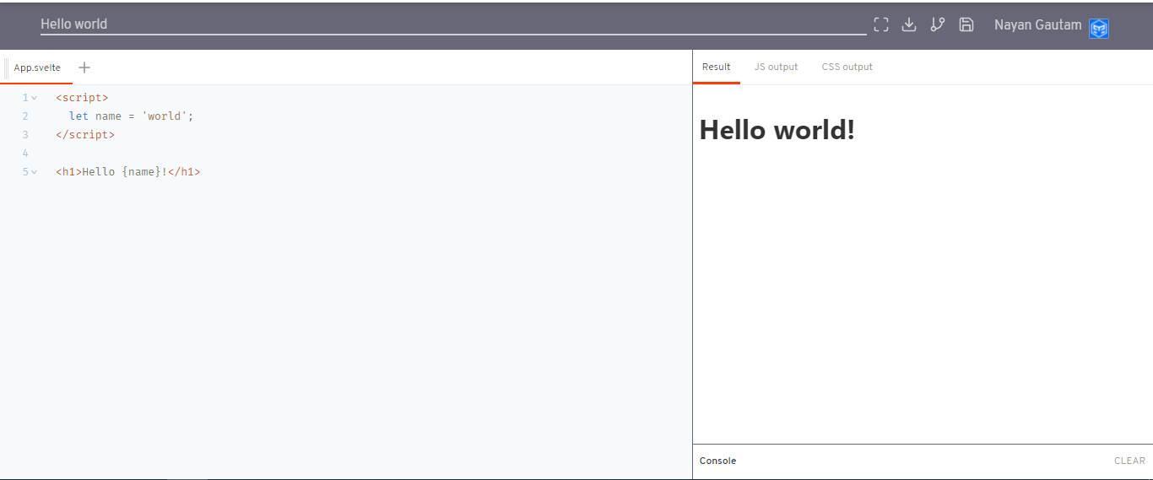Click the h1 Hello {name} code line
1153x480 pixels.
128,172
